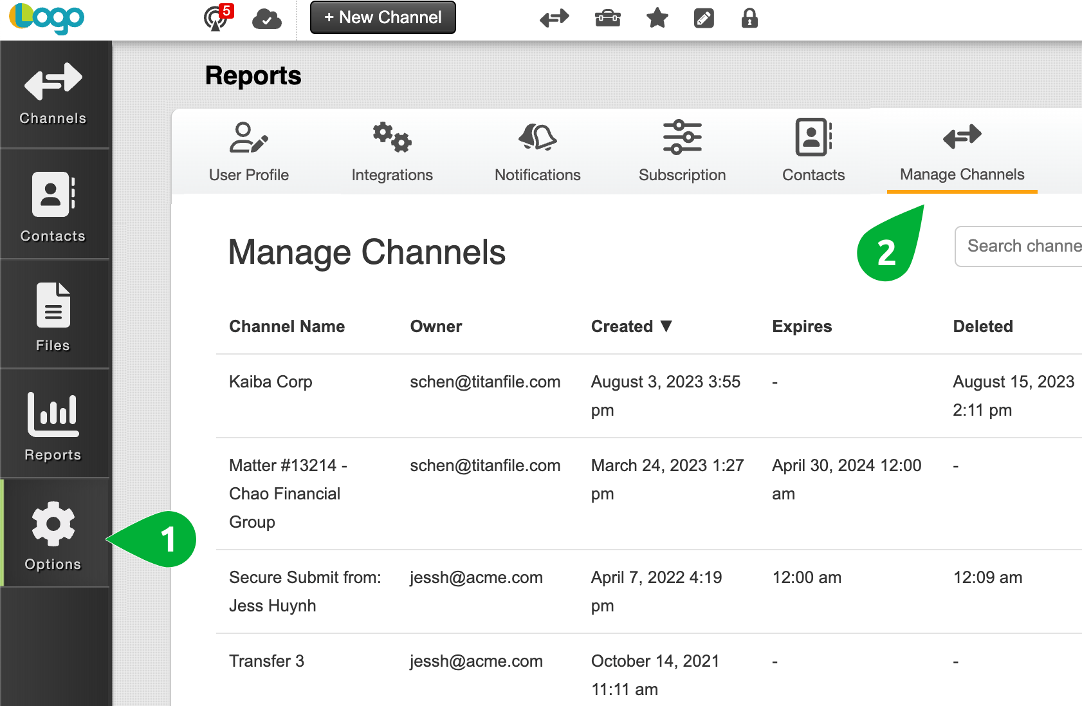Select the transfer arrows icon in the toolbar

tap(554, 18)
